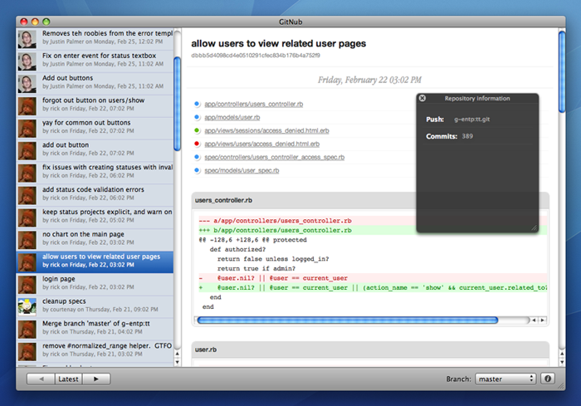Click commit list scroll up arrow

[177, 354]
